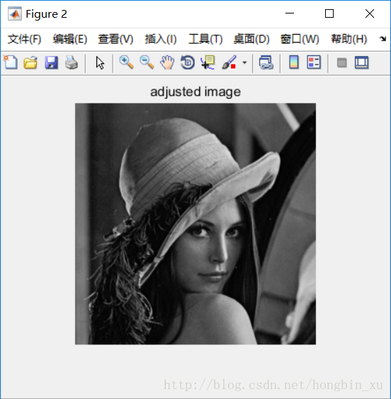Activate the Zoom Out magnifier tool

coord(147,62)
